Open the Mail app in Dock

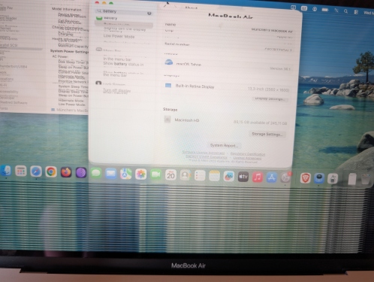110,174
